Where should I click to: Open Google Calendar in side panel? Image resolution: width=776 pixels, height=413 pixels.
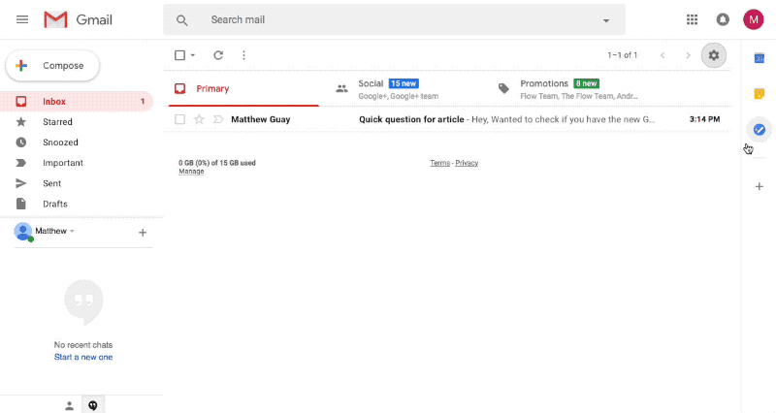(760, 58)
